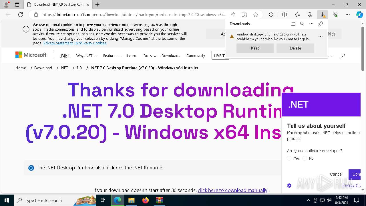The width and height of the screenshot is (366, 206).
Task: Open File Explorer from taskbar
Action: point(131,200)
